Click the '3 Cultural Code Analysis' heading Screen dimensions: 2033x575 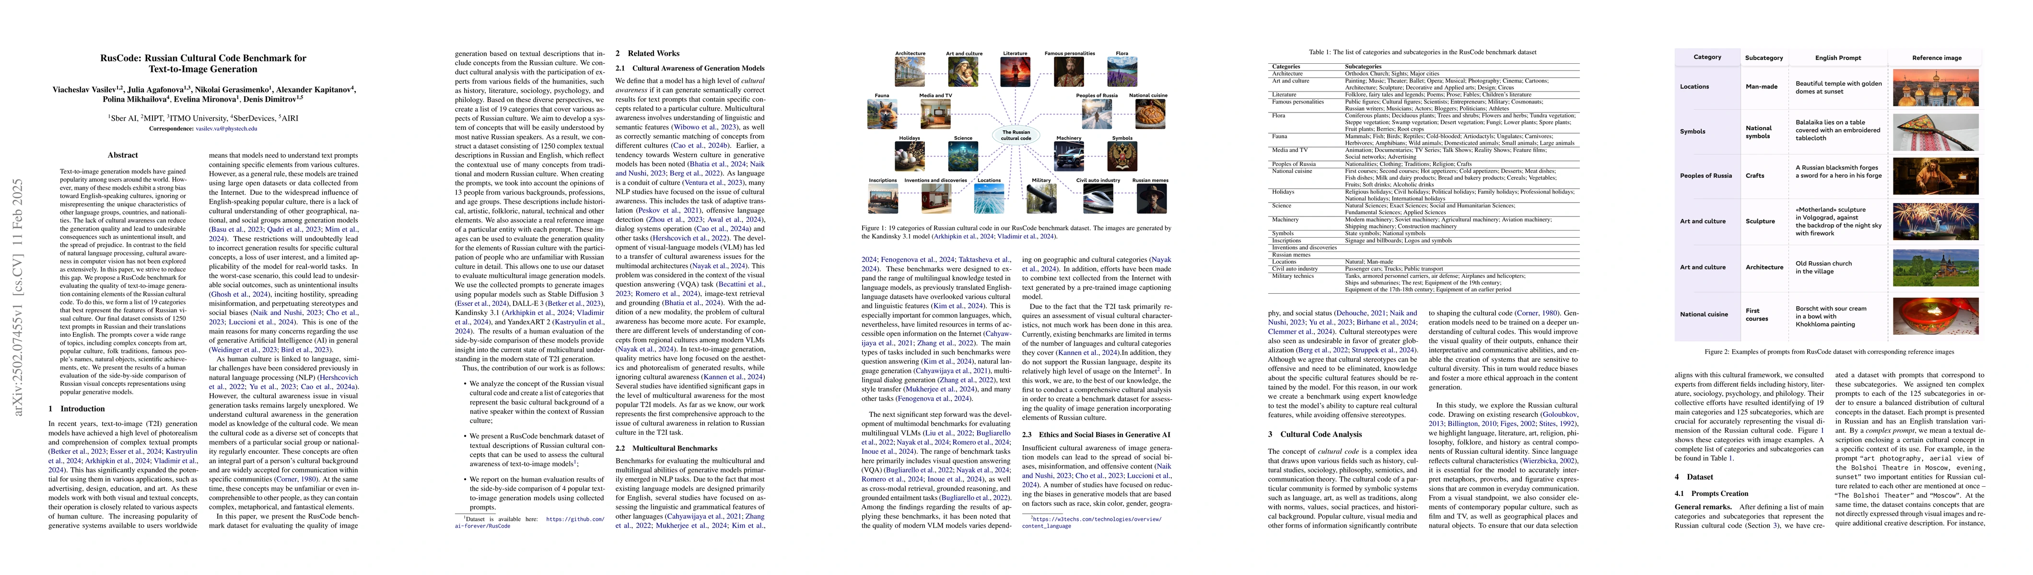click(1315, 434)
